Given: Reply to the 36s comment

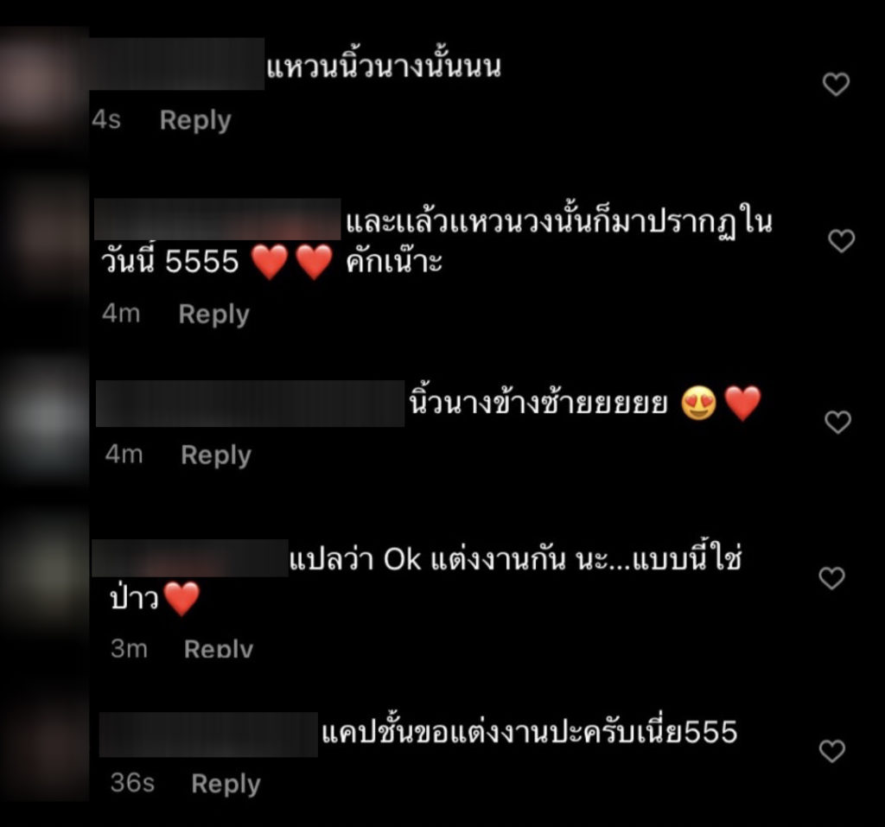Looking at the screenshot, I should tap(226, 784).
